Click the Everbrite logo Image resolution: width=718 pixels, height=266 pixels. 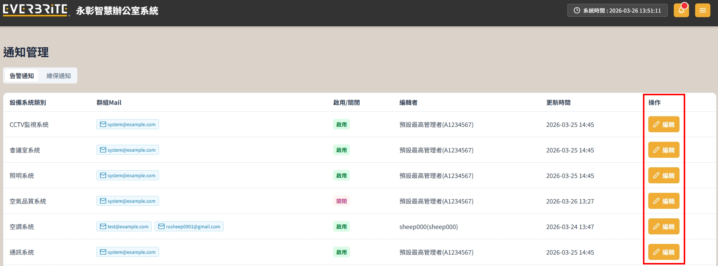click(x=35, y=10)
